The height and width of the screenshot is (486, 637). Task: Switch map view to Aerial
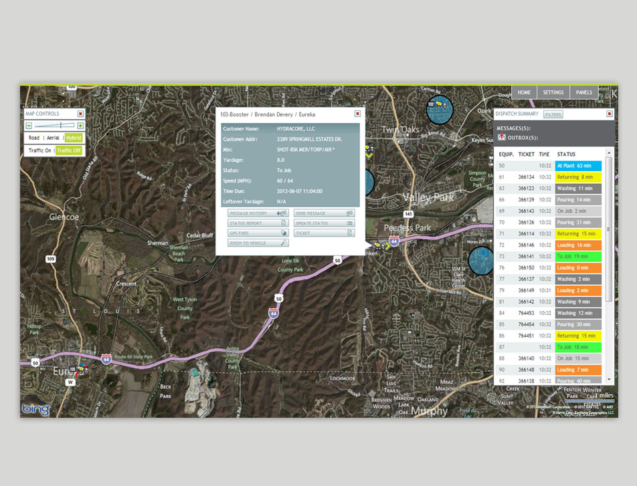(x=53, y=138)
